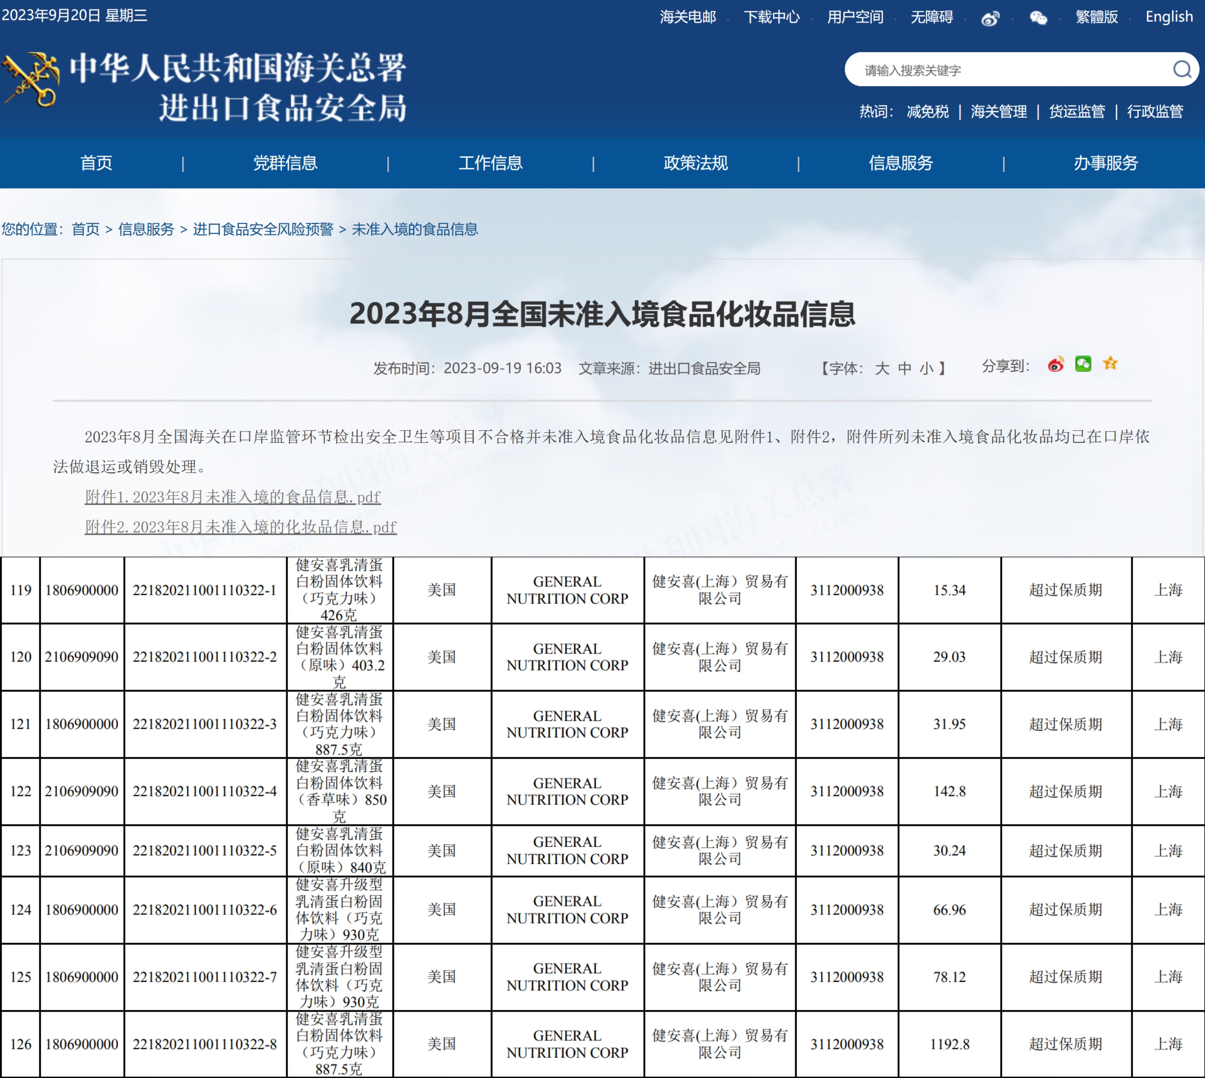Open 办事服务 navigation menu
This screenshot has width=1205, height=1078.
[x=1106, y=163]
